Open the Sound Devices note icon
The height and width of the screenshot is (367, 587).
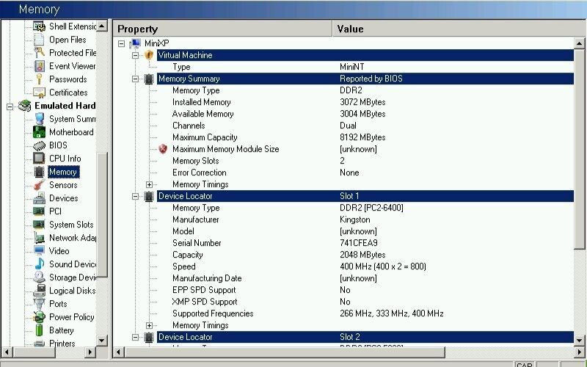pyautogui.click(x=39, y=264)
